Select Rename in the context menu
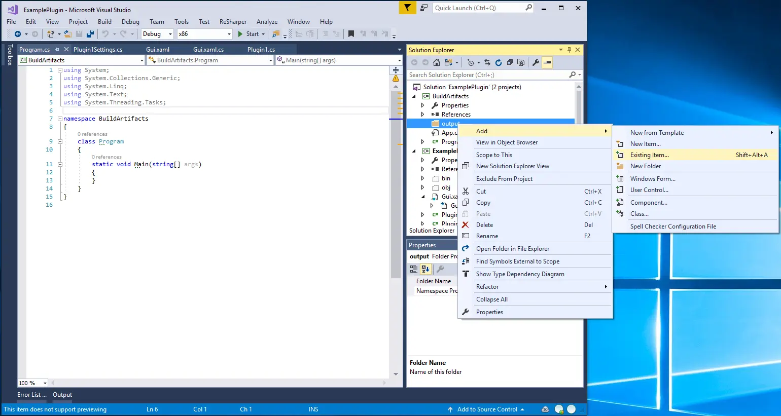781x416 pixels. tap(535, 236)
